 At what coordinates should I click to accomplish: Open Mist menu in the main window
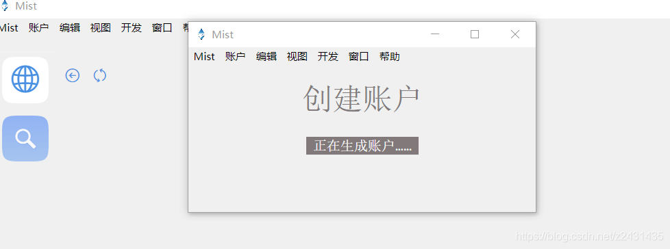click(x=9, y=28)
